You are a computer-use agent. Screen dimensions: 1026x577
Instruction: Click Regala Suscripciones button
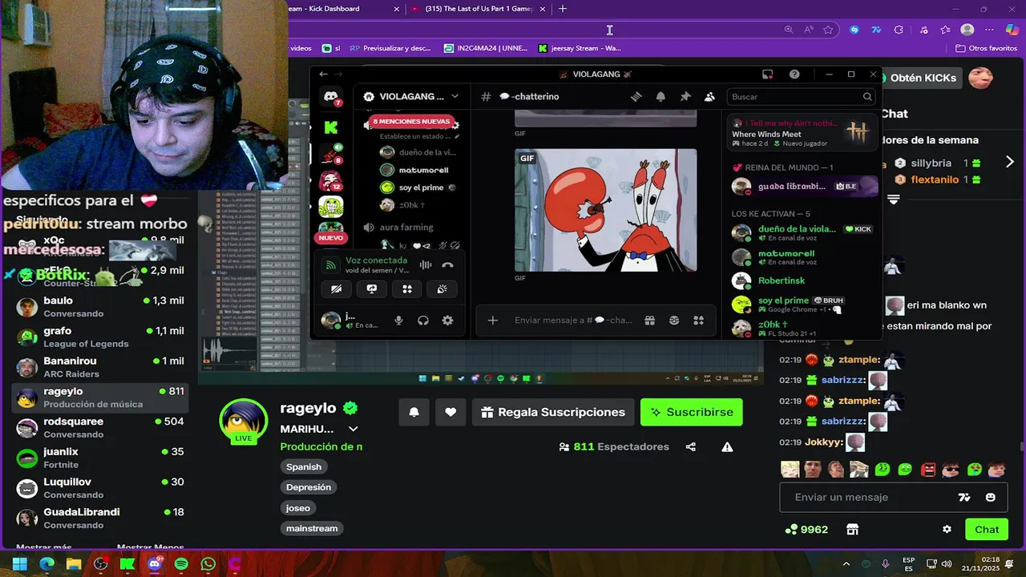(553, 412)
